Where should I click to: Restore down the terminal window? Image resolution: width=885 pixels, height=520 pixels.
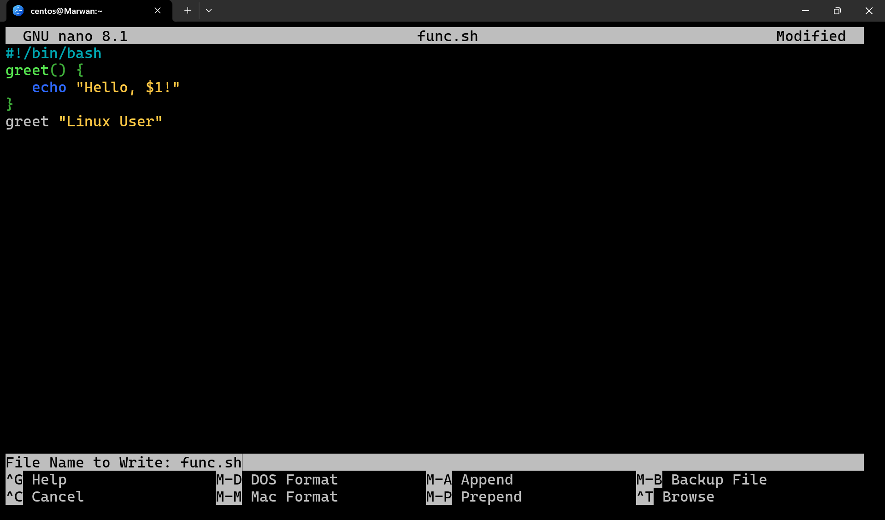(837, 11)
